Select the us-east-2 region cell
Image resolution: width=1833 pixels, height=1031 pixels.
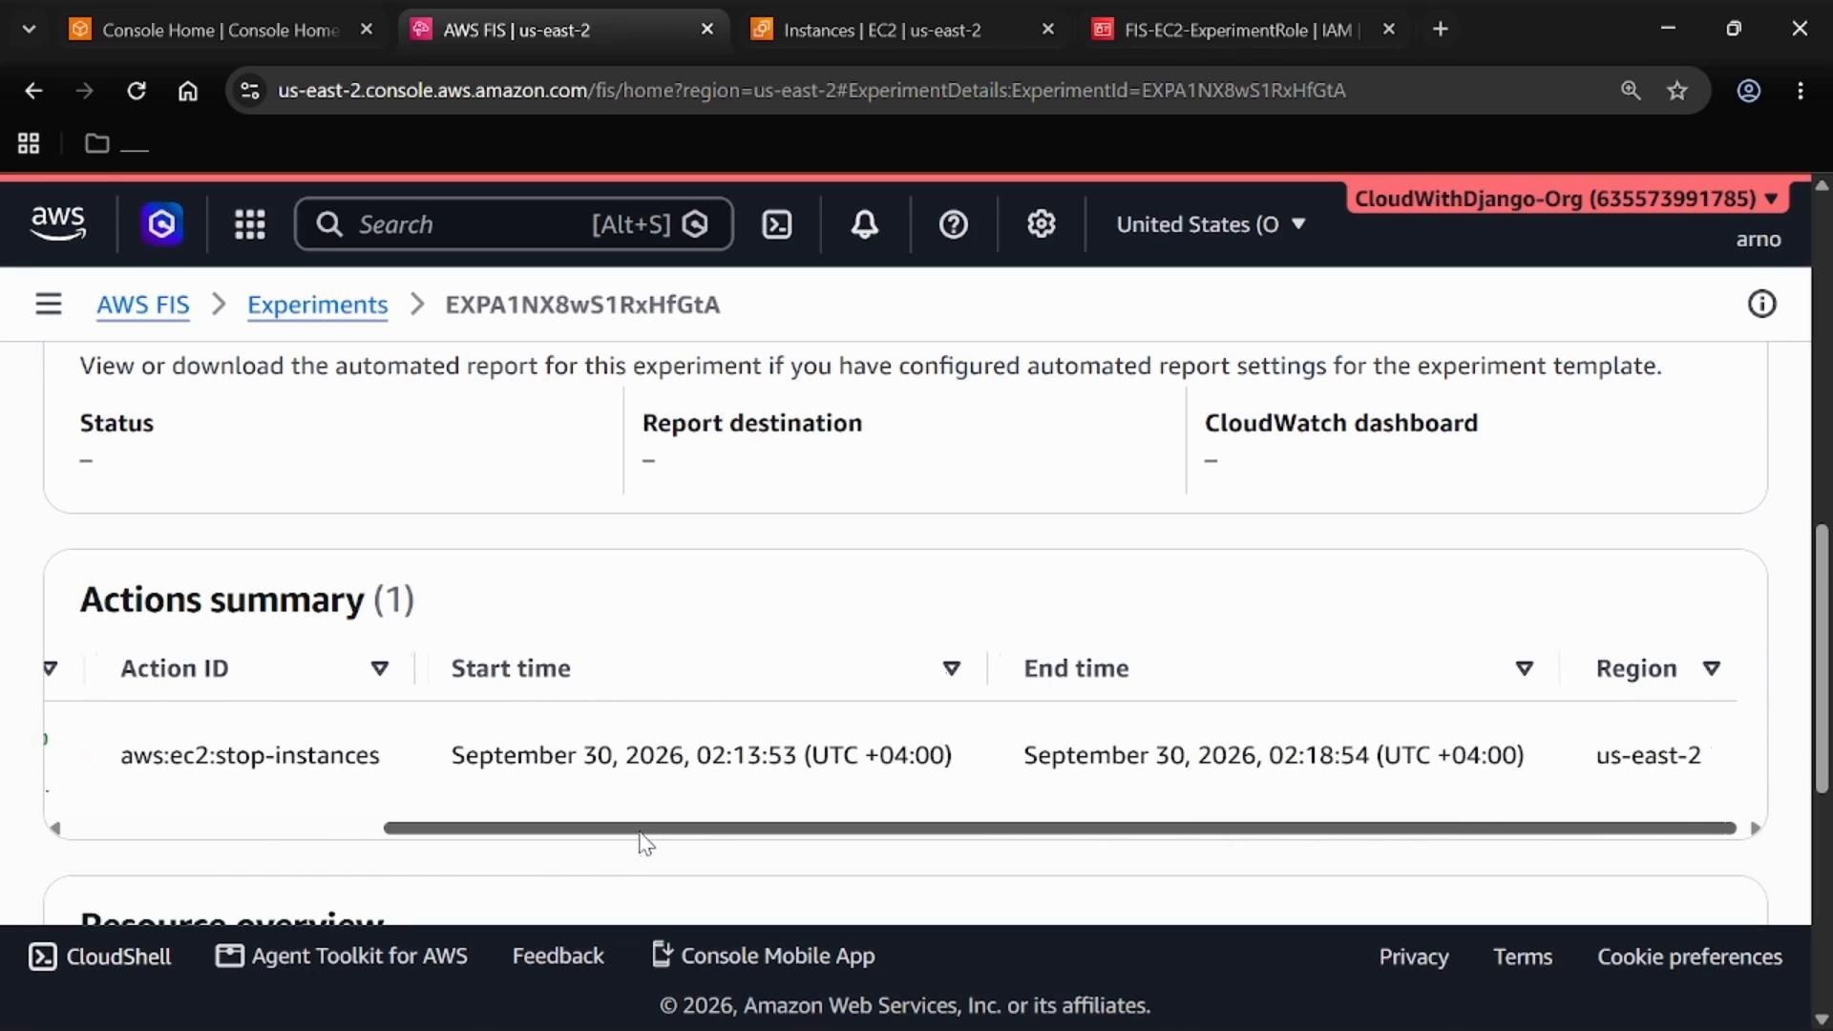(1649, 755)
